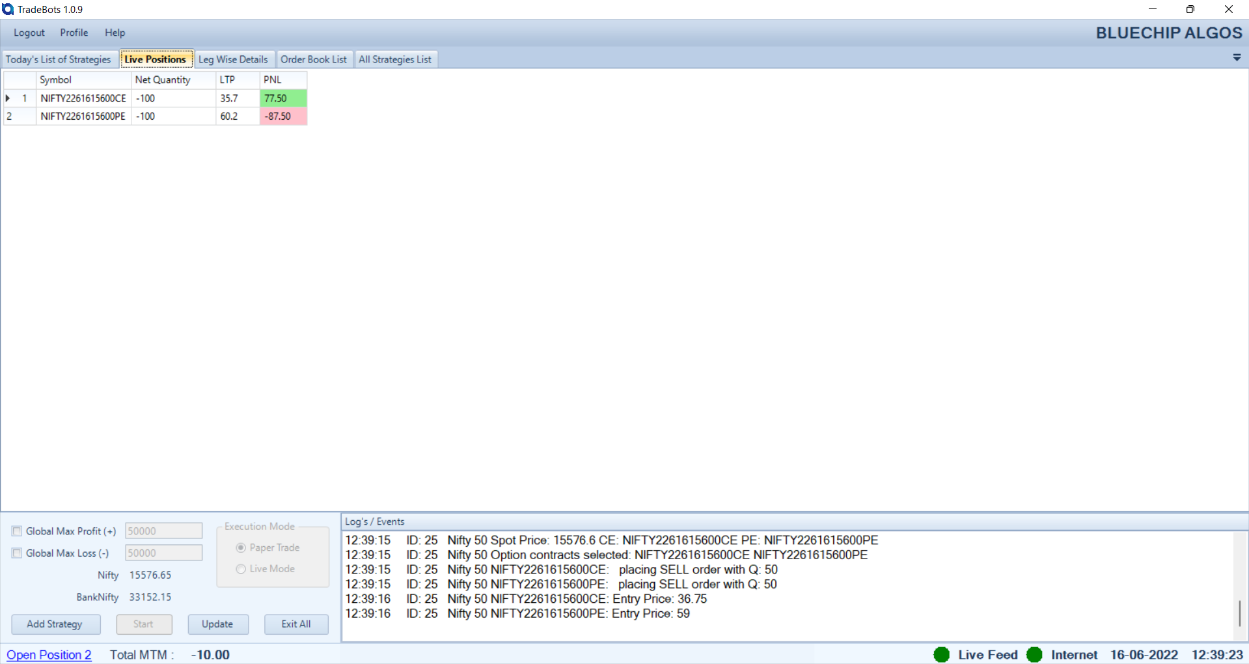This screenshot has width=1249, height=664.
Task: Click Global Max Loss value field
Action: [163, 553]
